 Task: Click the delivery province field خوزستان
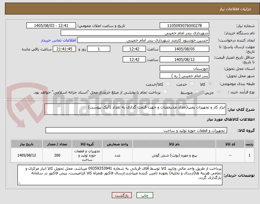[x=184, y=69]
